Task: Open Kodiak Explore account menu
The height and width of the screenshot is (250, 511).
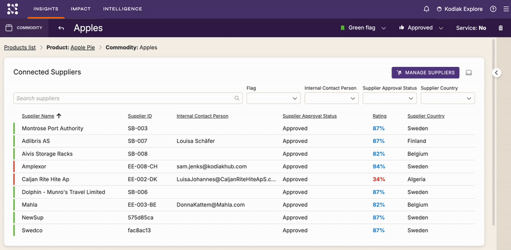Action: coord(459,9)
